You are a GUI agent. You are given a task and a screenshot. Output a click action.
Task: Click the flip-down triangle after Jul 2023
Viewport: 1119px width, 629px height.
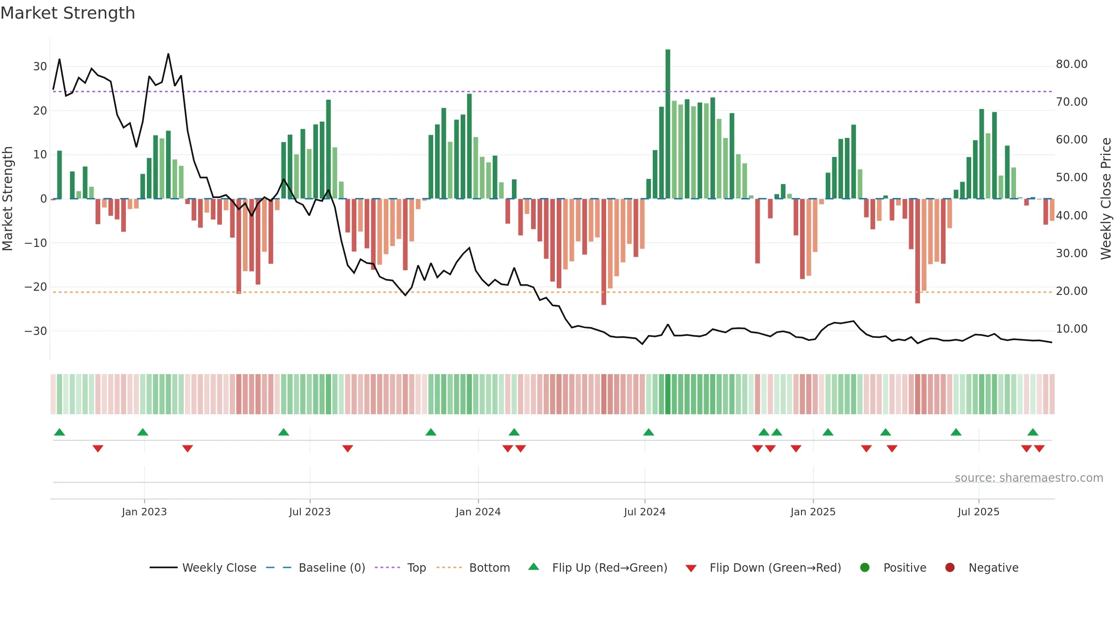[348, 449]
